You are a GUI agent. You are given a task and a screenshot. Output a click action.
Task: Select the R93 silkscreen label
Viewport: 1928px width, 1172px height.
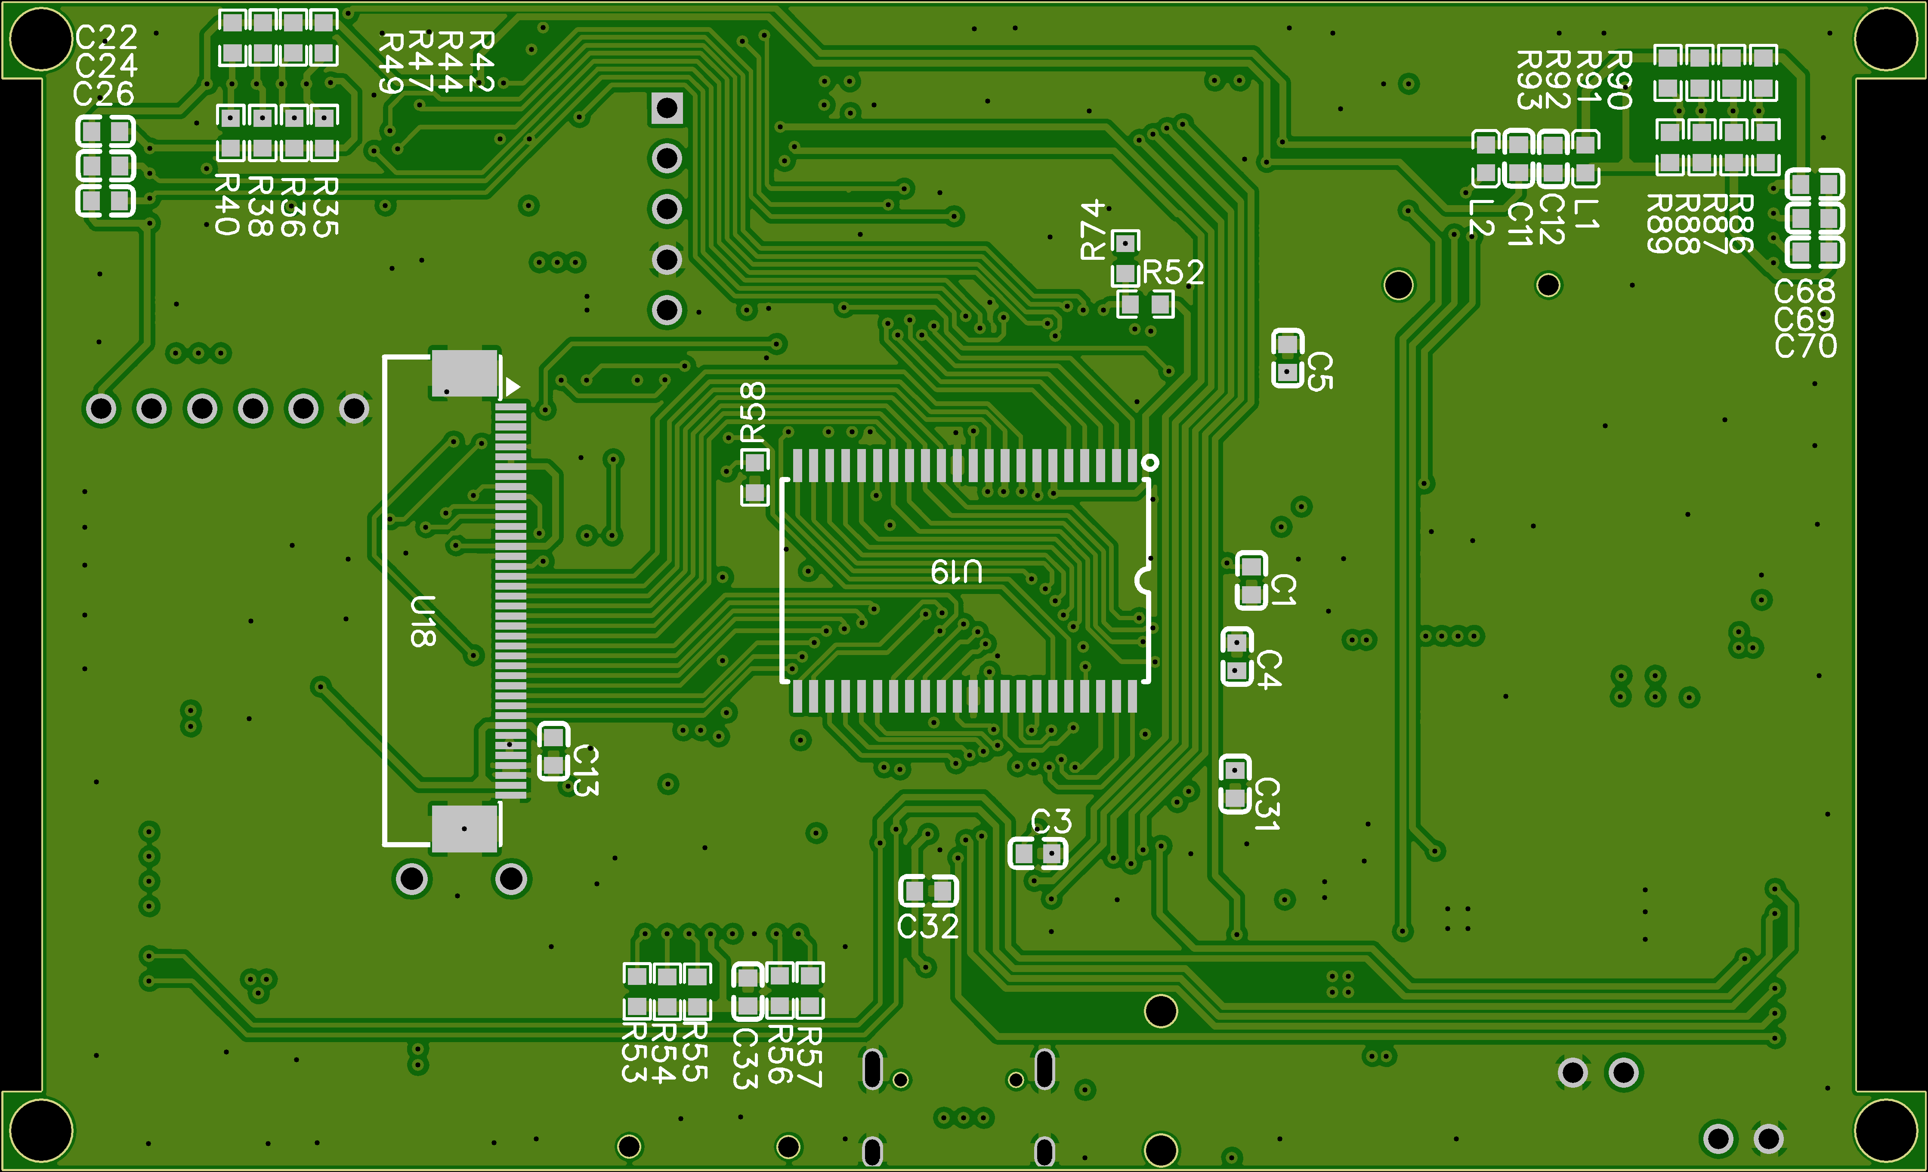pos(1529,80)
